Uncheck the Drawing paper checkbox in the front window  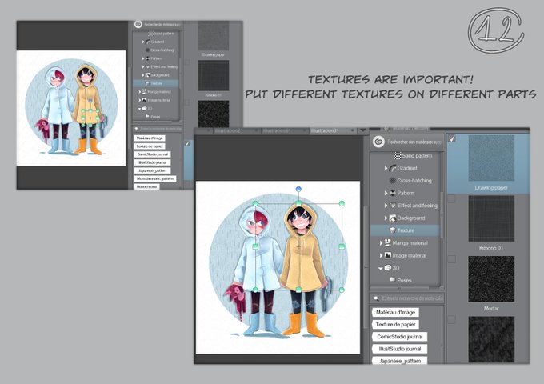point(451,138)
